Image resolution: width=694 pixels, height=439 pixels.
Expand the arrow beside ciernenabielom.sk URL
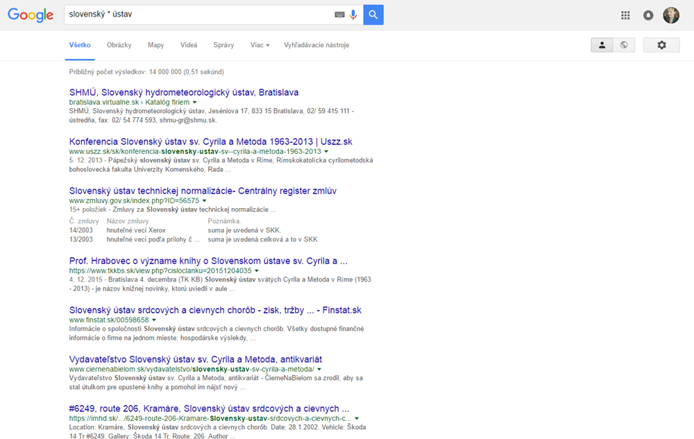click(x=319, y=369)
